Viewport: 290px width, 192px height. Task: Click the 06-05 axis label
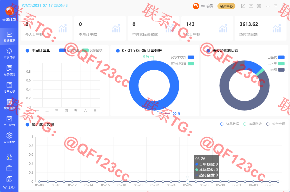point(270,185)
